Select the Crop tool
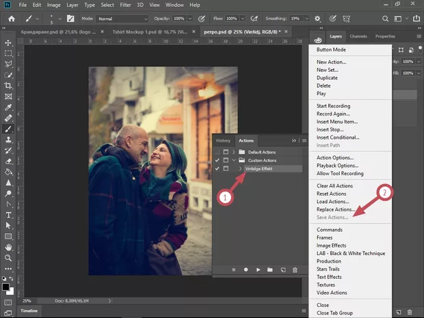 coord(8,85)
